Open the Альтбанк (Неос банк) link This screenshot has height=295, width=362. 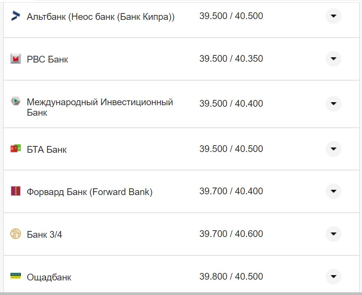point(101,17)
